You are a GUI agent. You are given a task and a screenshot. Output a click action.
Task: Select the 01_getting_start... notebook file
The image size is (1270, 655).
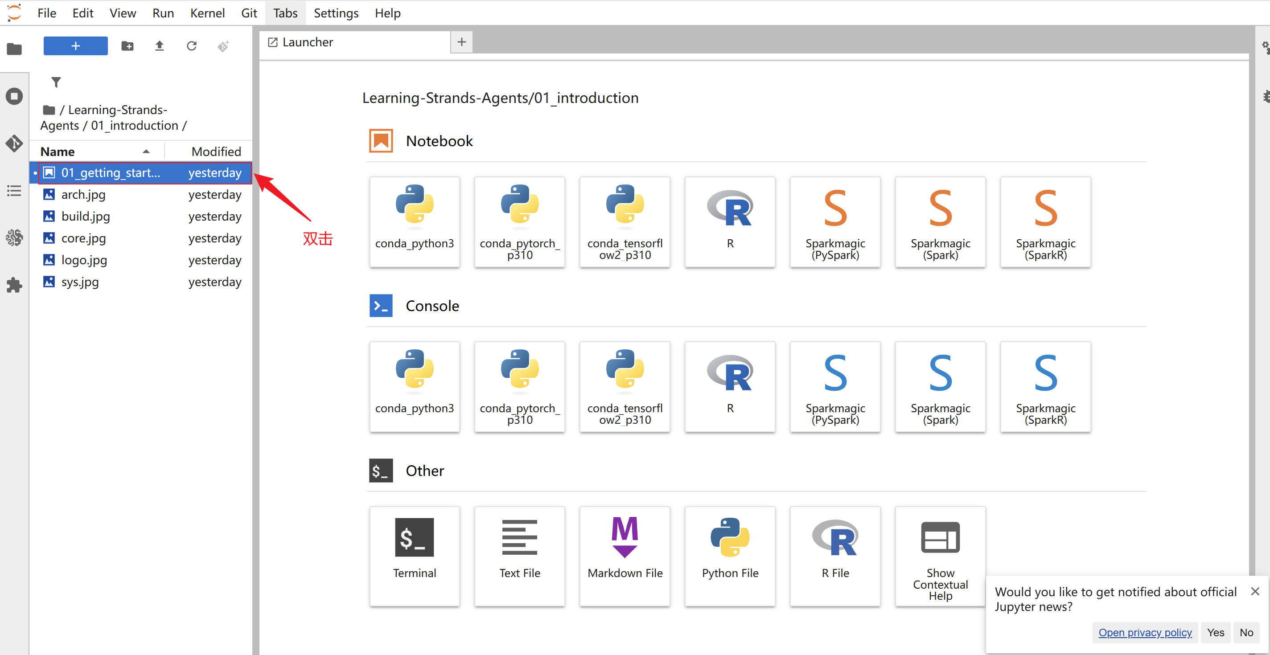(141, 172)
